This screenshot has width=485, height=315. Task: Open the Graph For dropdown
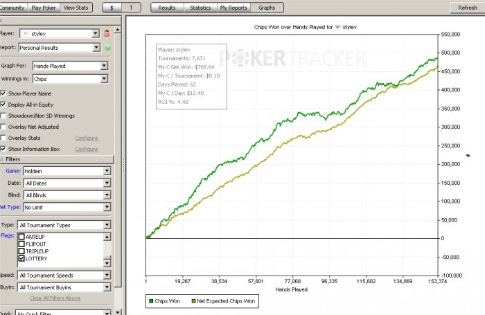pyautogui.click(x=71, y=66)
